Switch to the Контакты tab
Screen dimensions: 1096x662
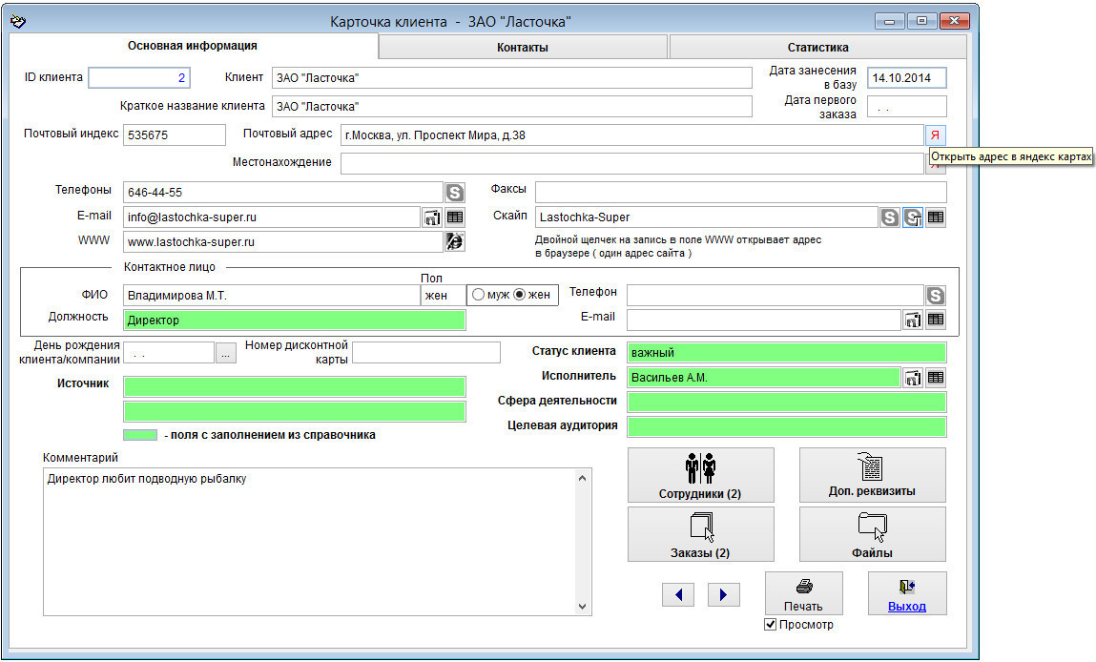pyautogui.click(x=523, y=47)
